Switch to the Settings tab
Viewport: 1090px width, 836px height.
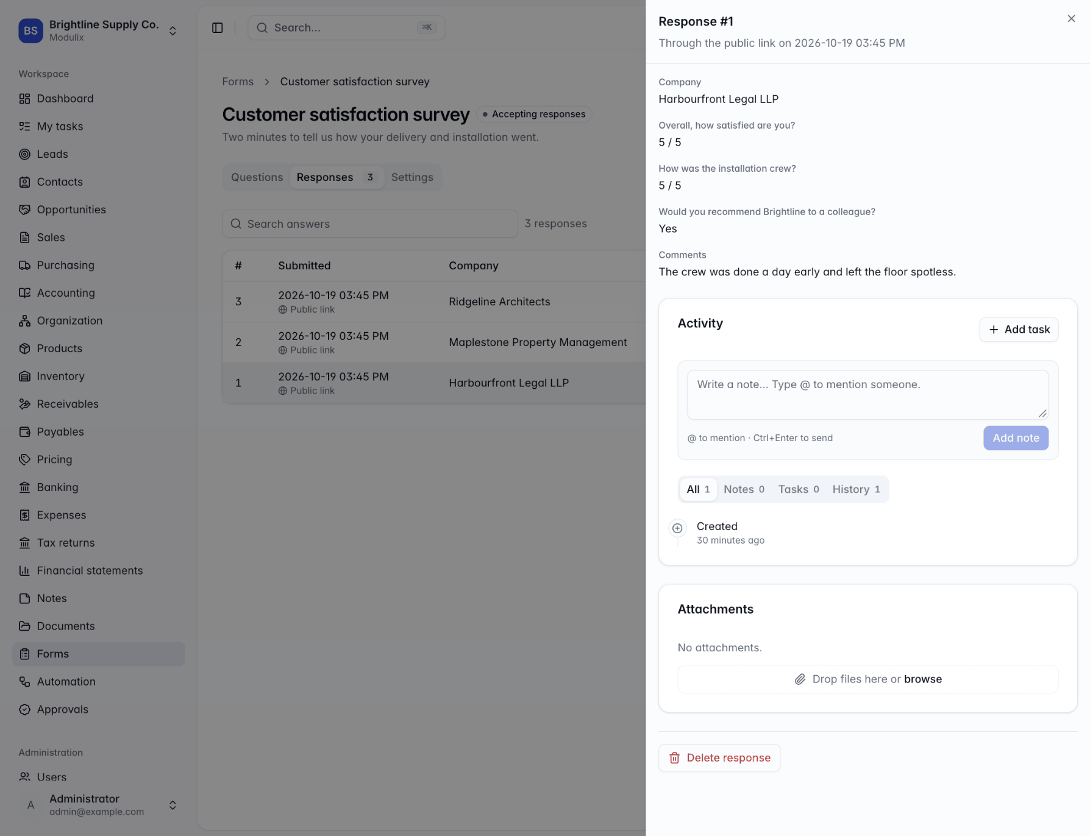(412, 177)
